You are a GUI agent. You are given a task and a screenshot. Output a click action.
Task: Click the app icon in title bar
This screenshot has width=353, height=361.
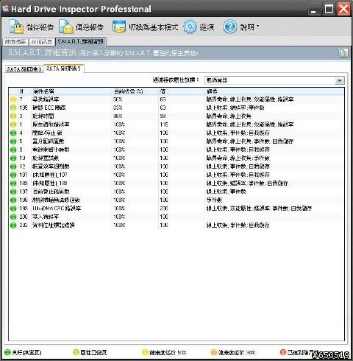coord(6,8)
